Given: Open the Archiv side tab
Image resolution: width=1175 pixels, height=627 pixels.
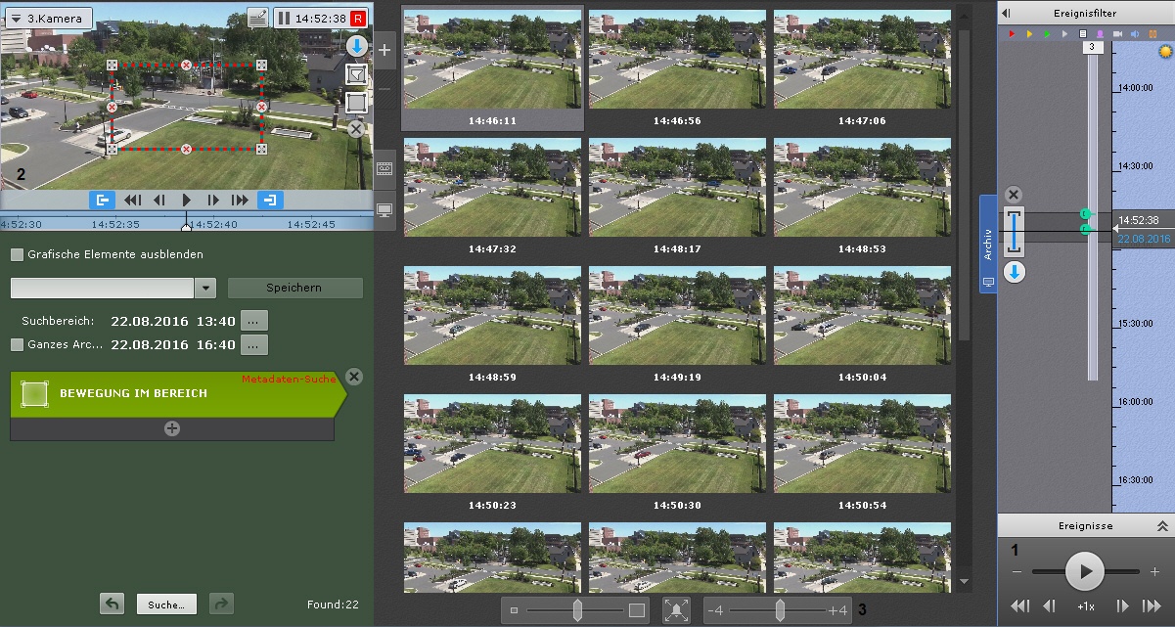Looking at the screenshot, I should 988,245.
